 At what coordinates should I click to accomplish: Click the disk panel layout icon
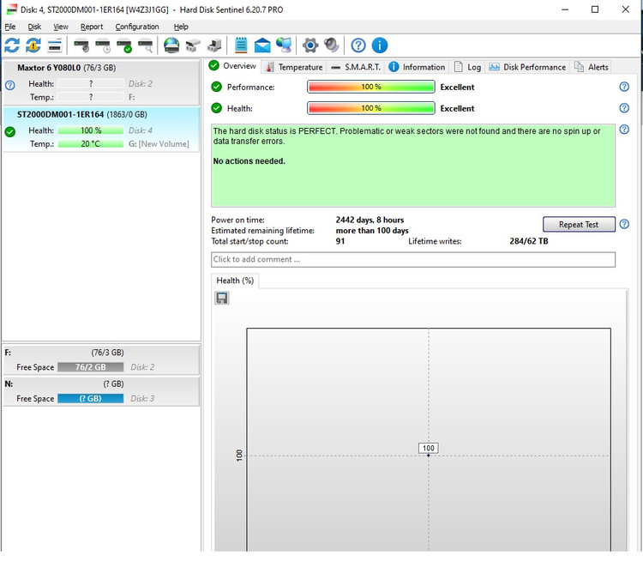(55, 45)
